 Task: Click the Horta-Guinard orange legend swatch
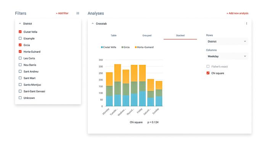(x=136, y=47)
